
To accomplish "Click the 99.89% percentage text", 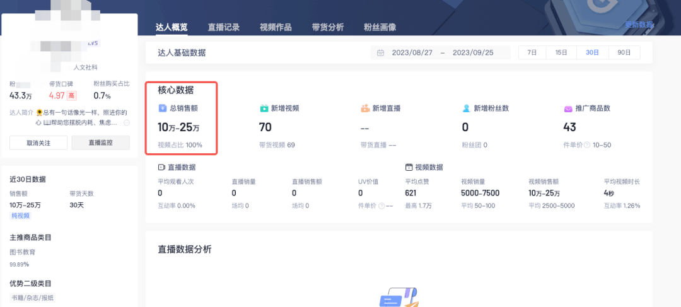I will (x=19, y=264).
